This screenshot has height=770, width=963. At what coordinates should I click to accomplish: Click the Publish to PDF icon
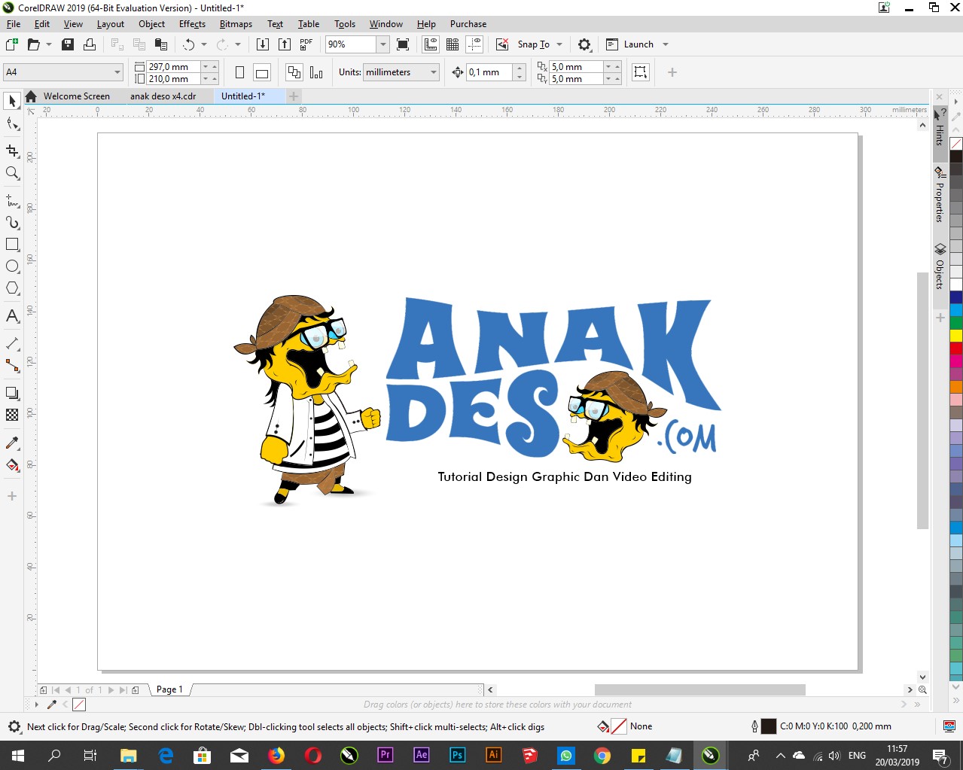point(306,44)
